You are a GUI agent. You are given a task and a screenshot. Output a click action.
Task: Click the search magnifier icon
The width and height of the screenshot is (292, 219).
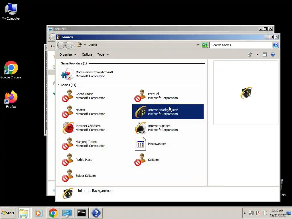pos(276,45)
